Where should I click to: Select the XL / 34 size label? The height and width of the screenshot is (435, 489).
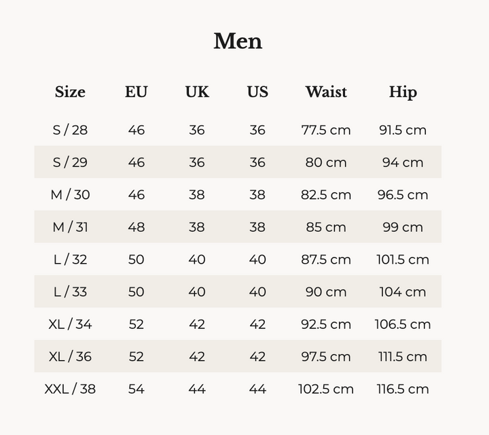click(x=70, y=324)
